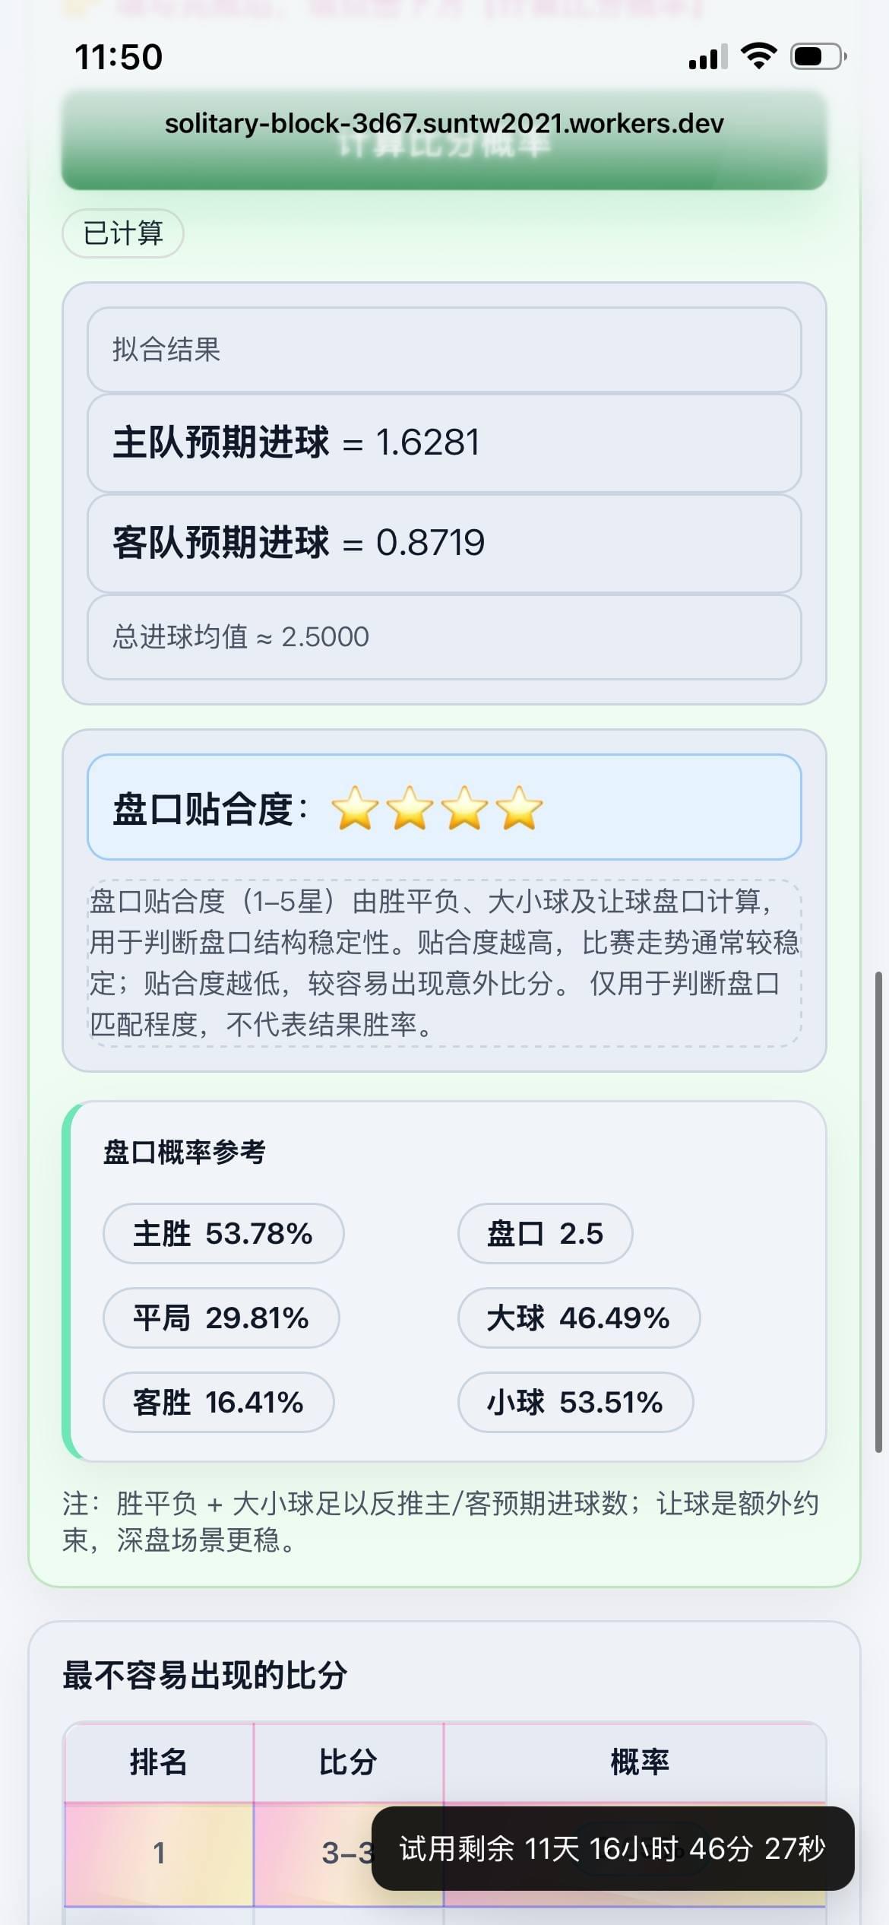The image size is (889, 1925).
Task: Select the 大球 46.49% probability chip
Action: (x=578, y=1318)
